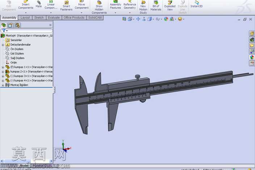Switch to the Layout tab
The width and height of the screenshot is (255, 170).
tap(25, 17)
